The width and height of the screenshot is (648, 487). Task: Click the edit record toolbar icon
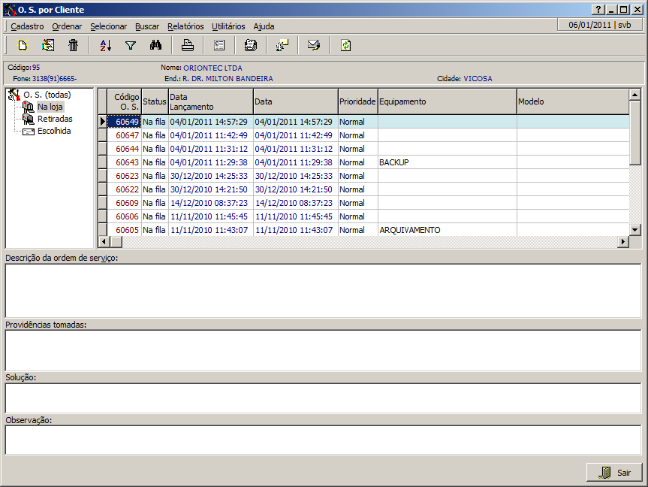pos(47,45)
